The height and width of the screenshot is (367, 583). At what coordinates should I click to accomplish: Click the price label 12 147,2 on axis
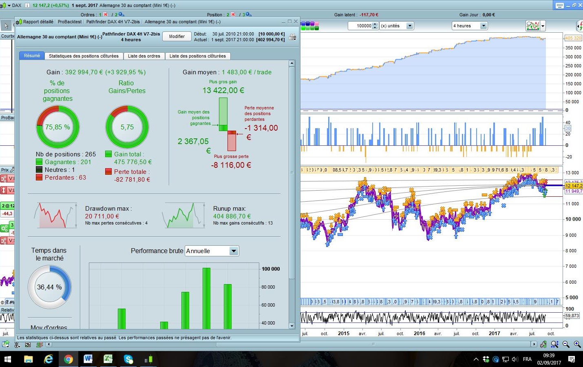tap(574, 186)
